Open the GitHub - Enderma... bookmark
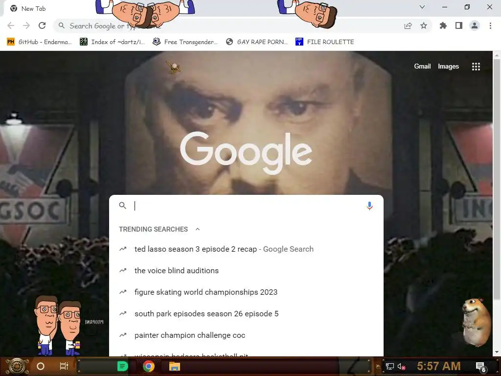The height and width of the screenshot is (376, 501). point(39,42)
